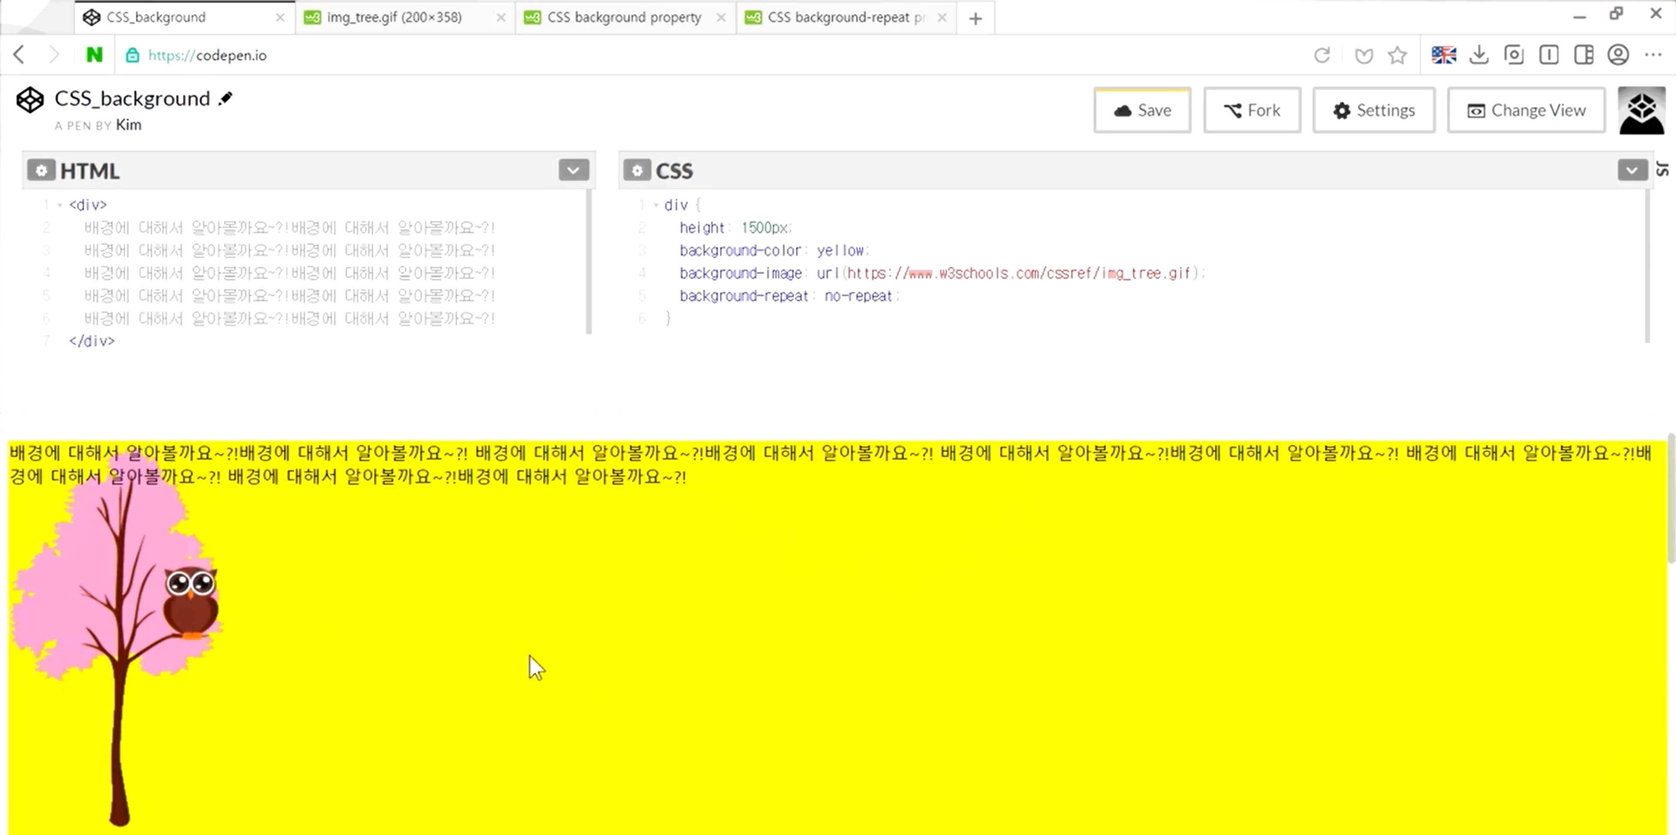Image resolution: width=1676 pixels, height=835 pixels.
Task: Click the Save button
Action: (1142, 110)
